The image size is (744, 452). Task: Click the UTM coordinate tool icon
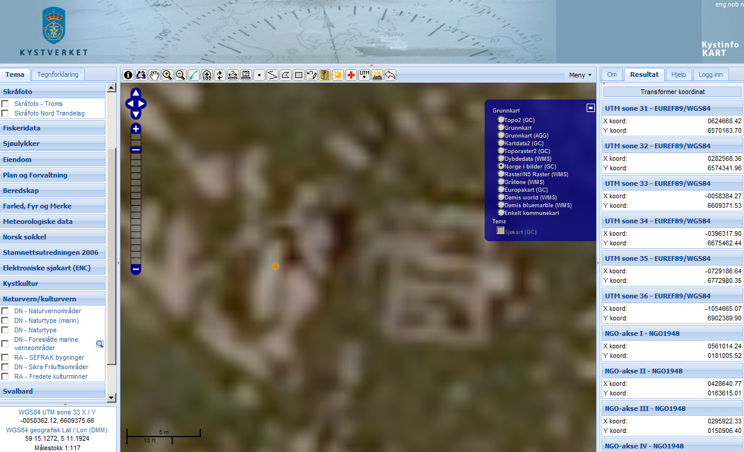pos(364,75)
